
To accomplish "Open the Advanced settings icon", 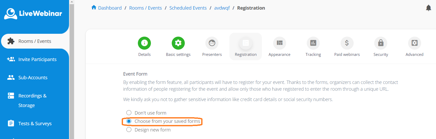I will (x=414, y=43).
